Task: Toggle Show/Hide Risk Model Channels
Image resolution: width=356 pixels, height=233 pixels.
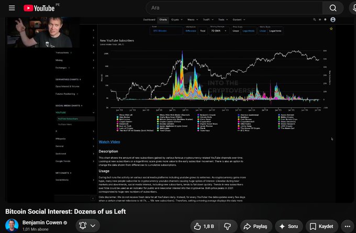Action: pyautogui.click(x=173, y=115)
